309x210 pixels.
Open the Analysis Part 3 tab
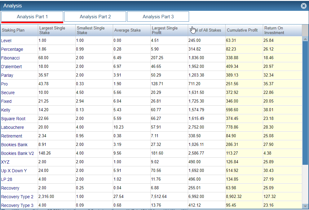coord(158,17)
